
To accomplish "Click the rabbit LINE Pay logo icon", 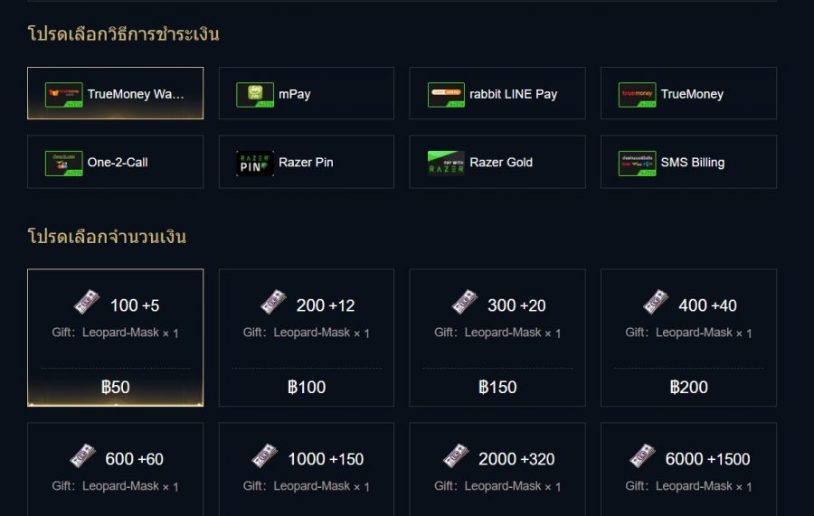I will 446,94.
